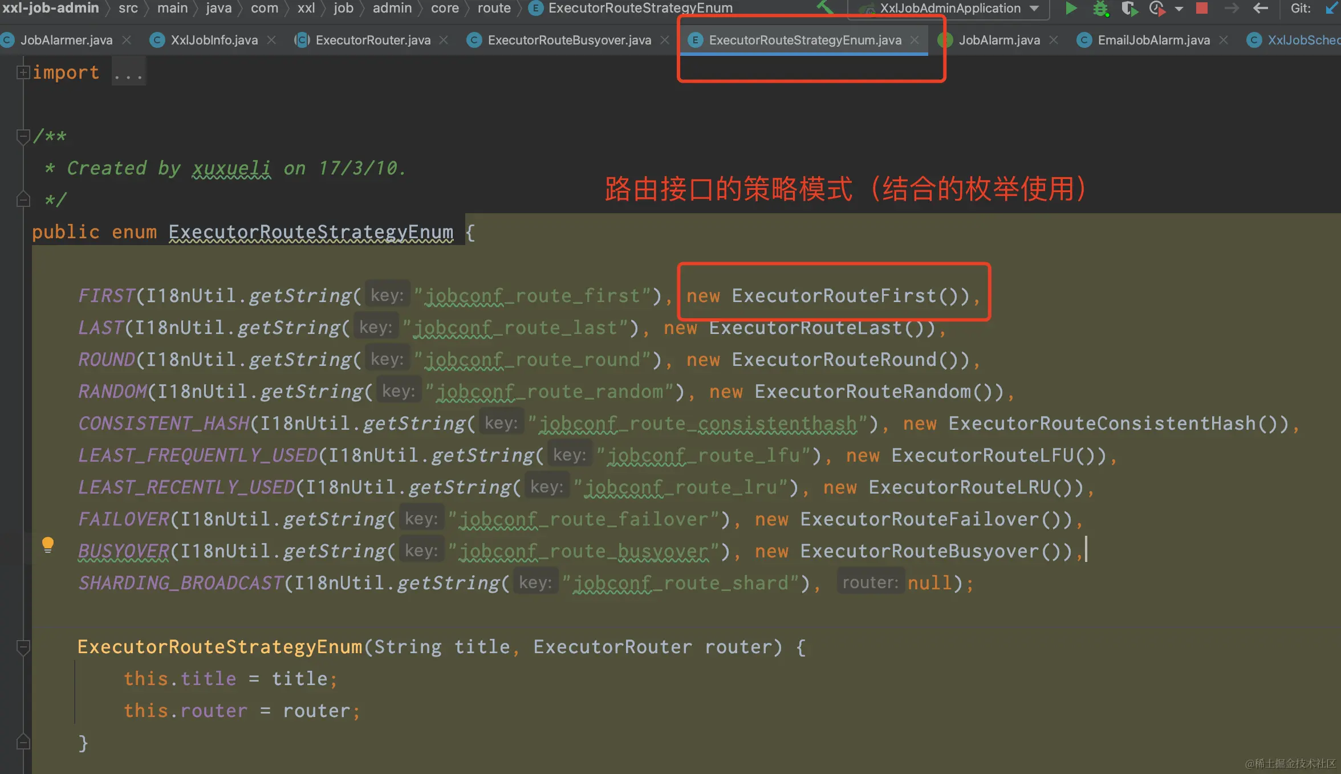Navigate back with the left arrow
The width and height of the screenshot is (1341, 774).
pos(1261,9)
